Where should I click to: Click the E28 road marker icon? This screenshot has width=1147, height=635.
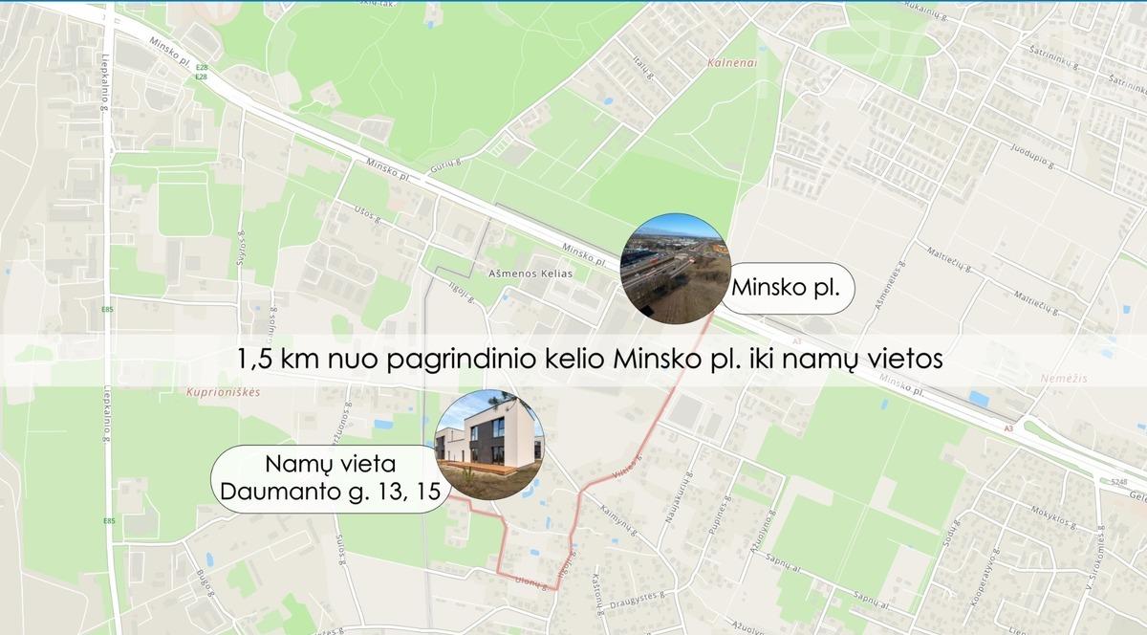[x=202, y=68]
